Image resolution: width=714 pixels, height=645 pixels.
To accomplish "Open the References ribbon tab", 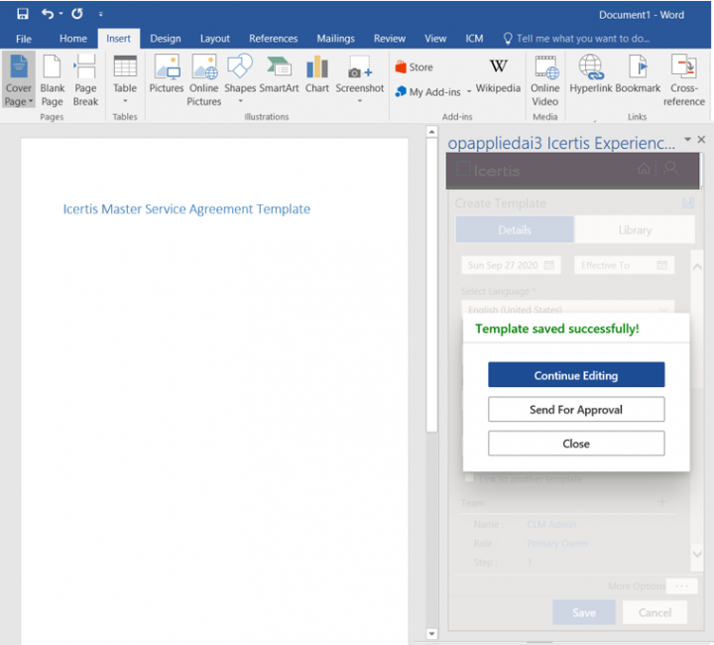I will (274, 39).
